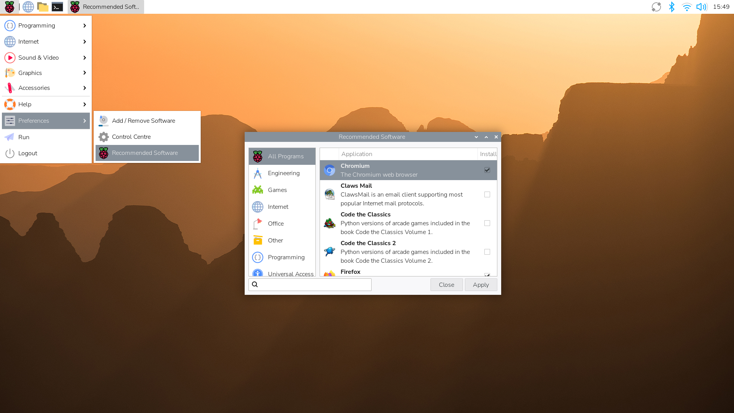The height and width of the screenshot is (413, 734).
Task: Open Add / Remove Software menu entry
Action: click(x=143, y=121)
